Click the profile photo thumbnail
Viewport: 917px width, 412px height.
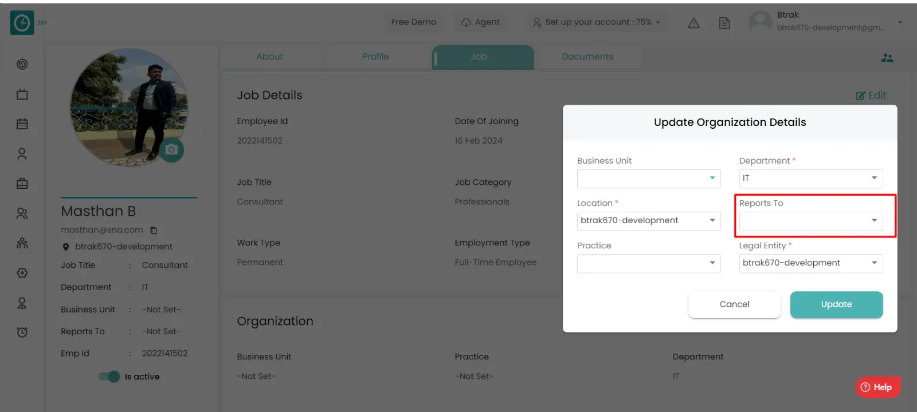pos(129,108)
